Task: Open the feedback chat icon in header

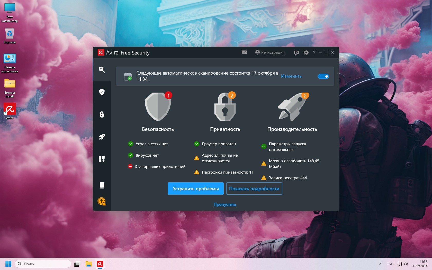Action: click(296, 53)
